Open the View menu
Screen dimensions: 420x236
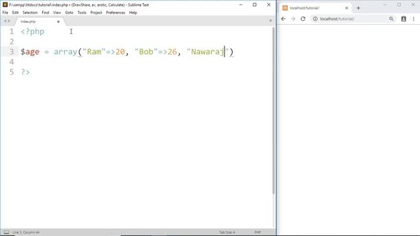tap(57, 12)
